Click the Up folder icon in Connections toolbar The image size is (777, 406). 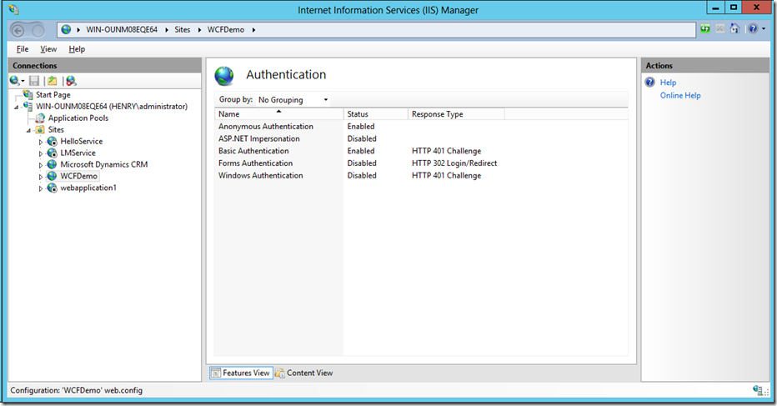tap(52, 81)
